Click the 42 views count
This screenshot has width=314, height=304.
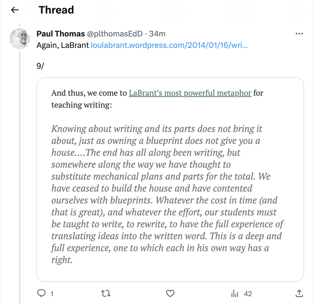(x=248, y=294)
